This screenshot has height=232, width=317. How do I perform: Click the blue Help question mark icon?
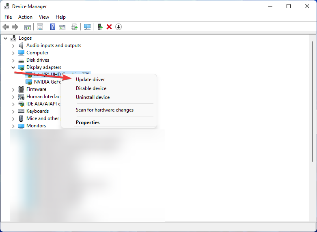pyautogui.click(x=53, y=27)
